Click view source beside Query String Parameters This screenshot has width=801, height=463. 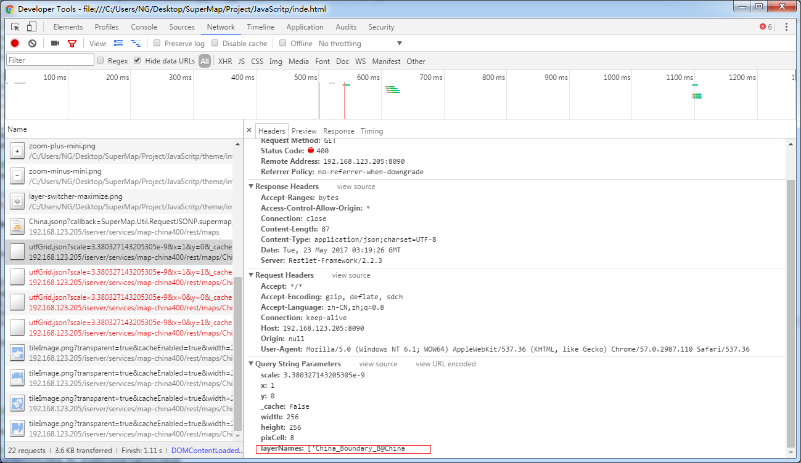point(378,364)
